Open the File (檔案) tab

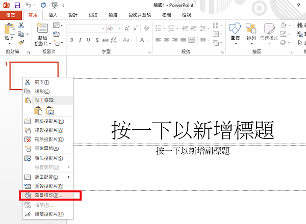[x=11, y=15]
